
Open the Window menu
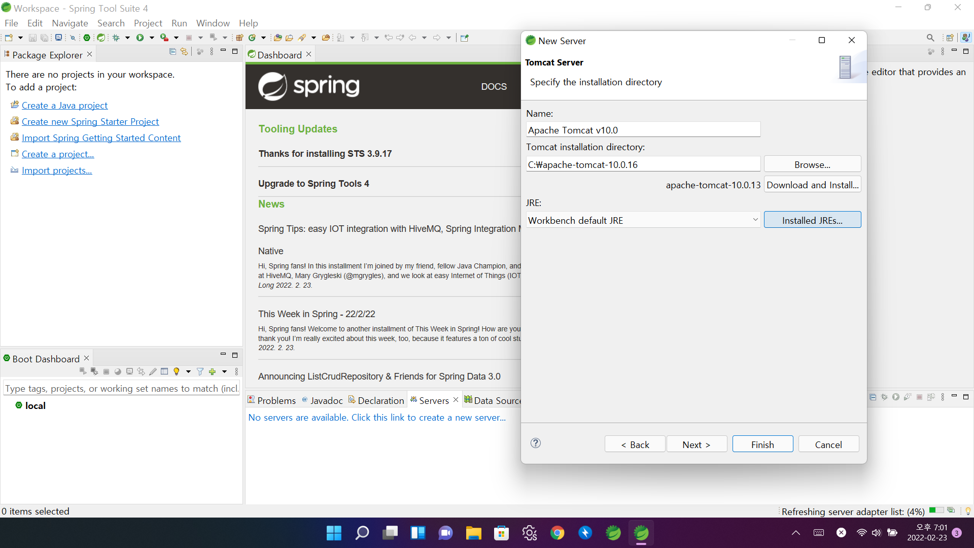tap(213, 23)
